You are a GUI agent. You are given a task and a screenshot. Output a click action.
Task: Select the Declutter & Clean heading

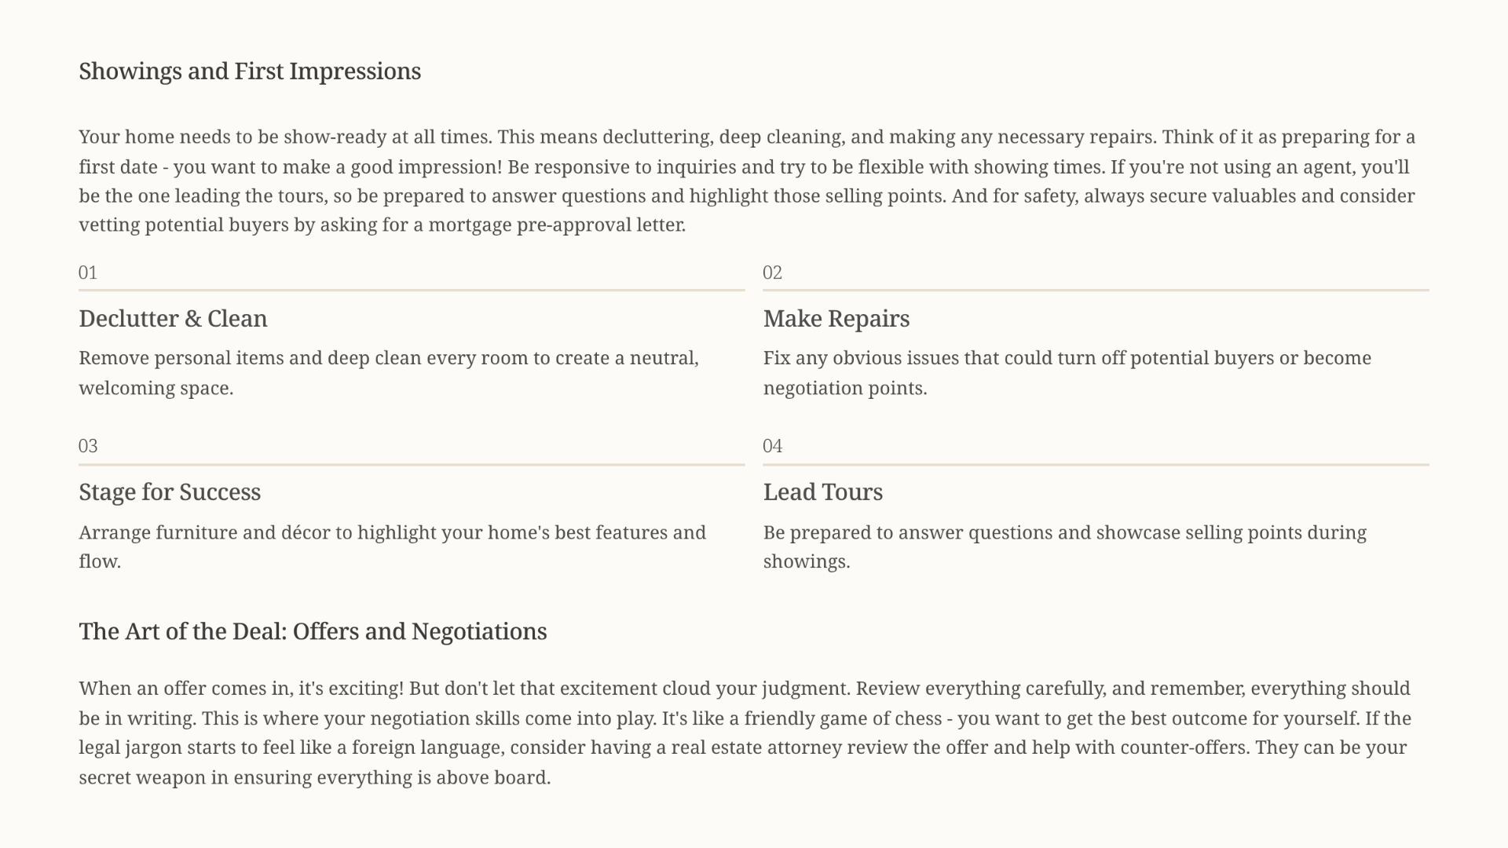pyautogui.click(x=173, y=319)
